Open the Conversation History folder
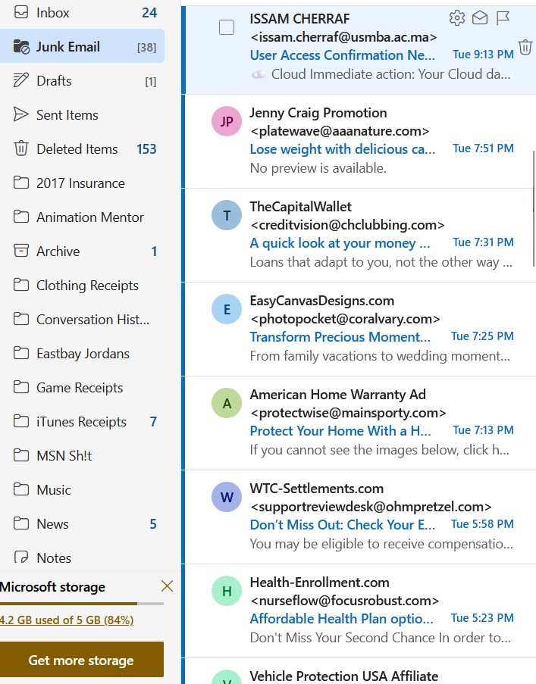Image resolution: width=536 pixels, height=684 pixels. tap(82, 320)
